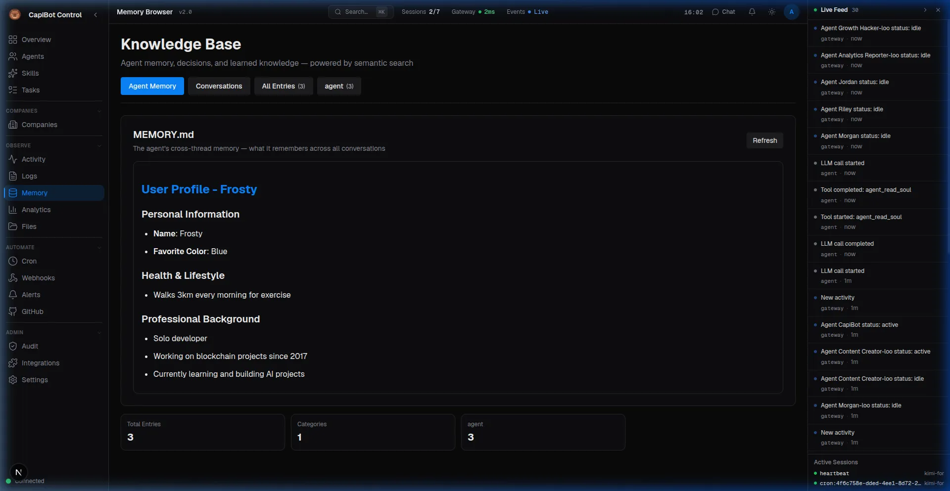
Task: Switch to the Conversations tab
Action: [x=219, y=86]
